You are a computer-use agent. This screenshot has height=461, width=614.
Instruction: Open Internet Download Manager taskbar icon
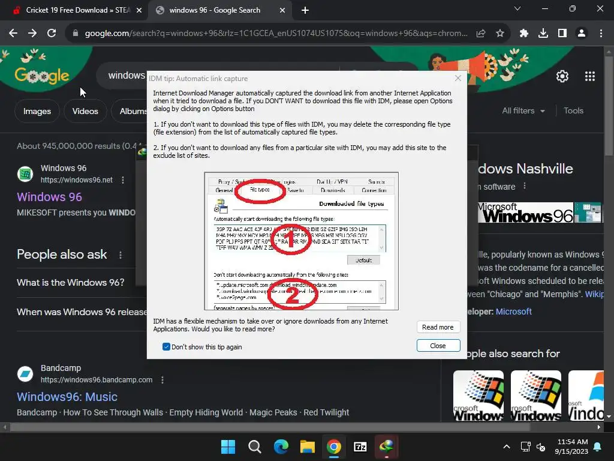[x=387, y=447]
